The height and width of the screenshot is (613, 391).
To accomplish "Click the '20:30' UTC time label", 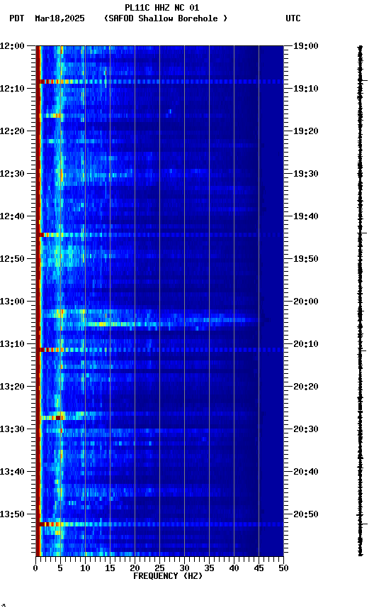I will pyautogui.click(x=306, y=429).
